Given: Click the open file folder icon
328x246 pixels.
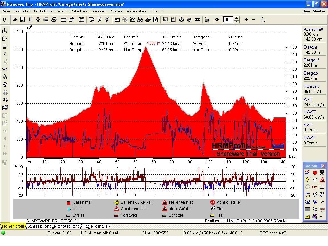Looking at the screenshot, I should click(15, 20).
